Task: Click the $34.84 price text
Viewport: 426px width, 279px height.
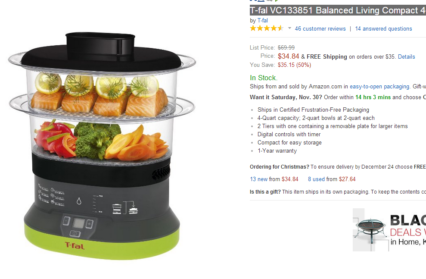Action: coord(288,56)
